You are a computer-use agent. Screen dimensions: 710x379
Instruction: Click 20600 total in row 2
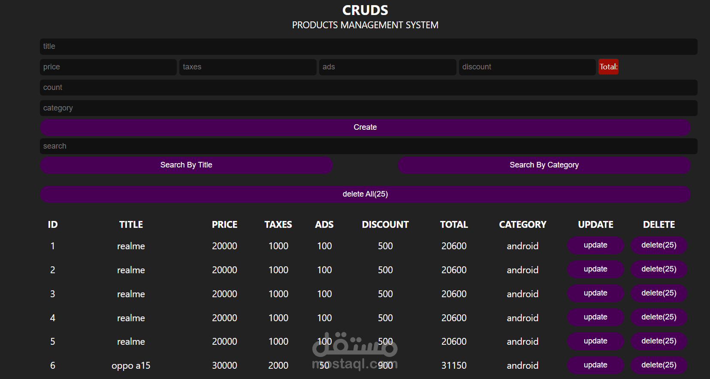click(454, 270)
